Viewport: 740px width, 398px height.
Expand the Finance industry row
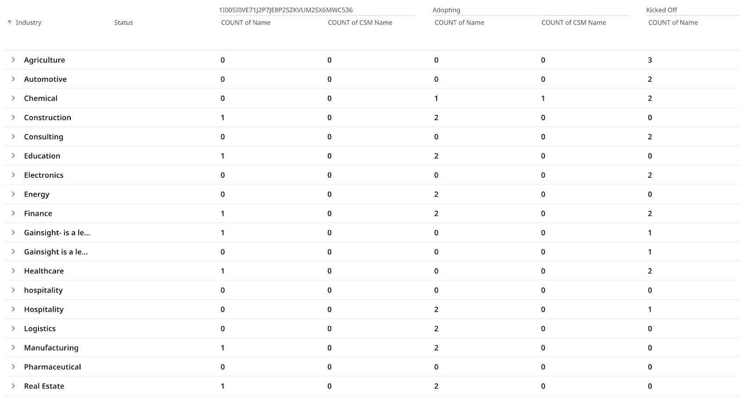(13, 213)
